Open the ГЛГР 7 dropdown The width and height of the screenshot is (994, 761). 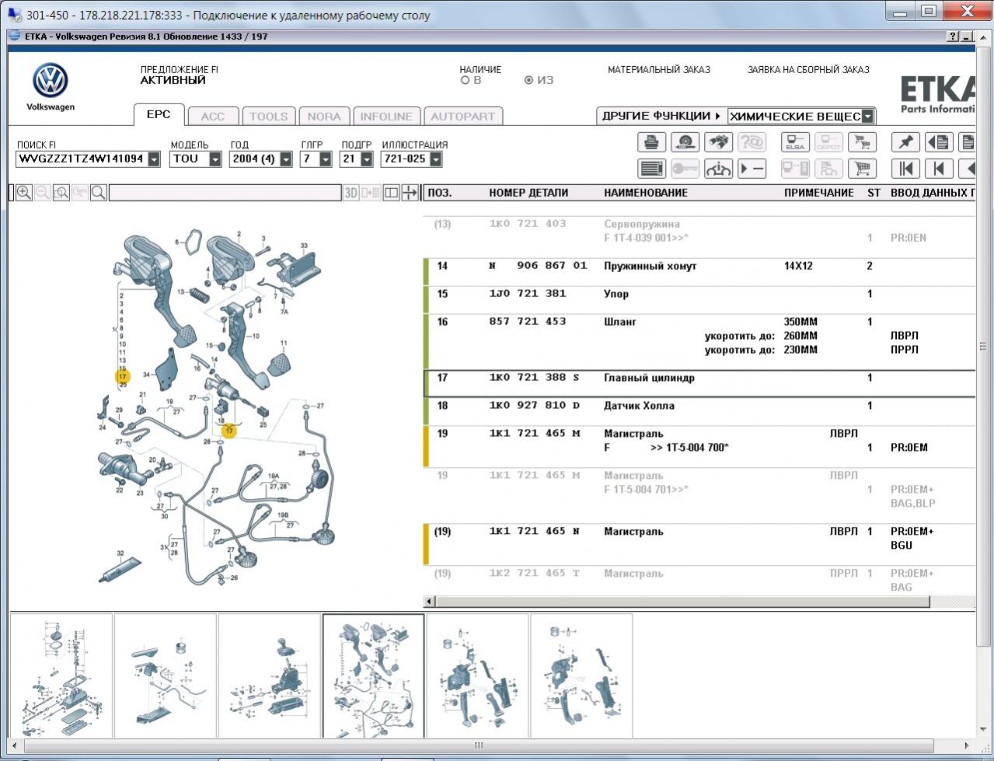[326, 159]
